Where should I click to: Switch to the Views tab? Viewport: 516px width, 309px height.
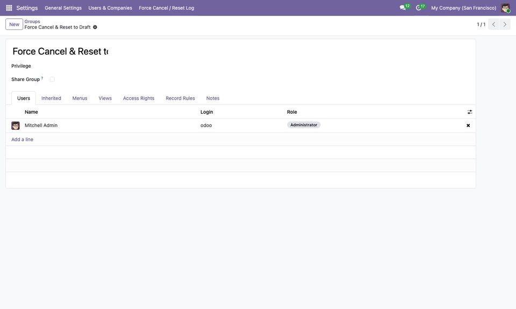105,98
